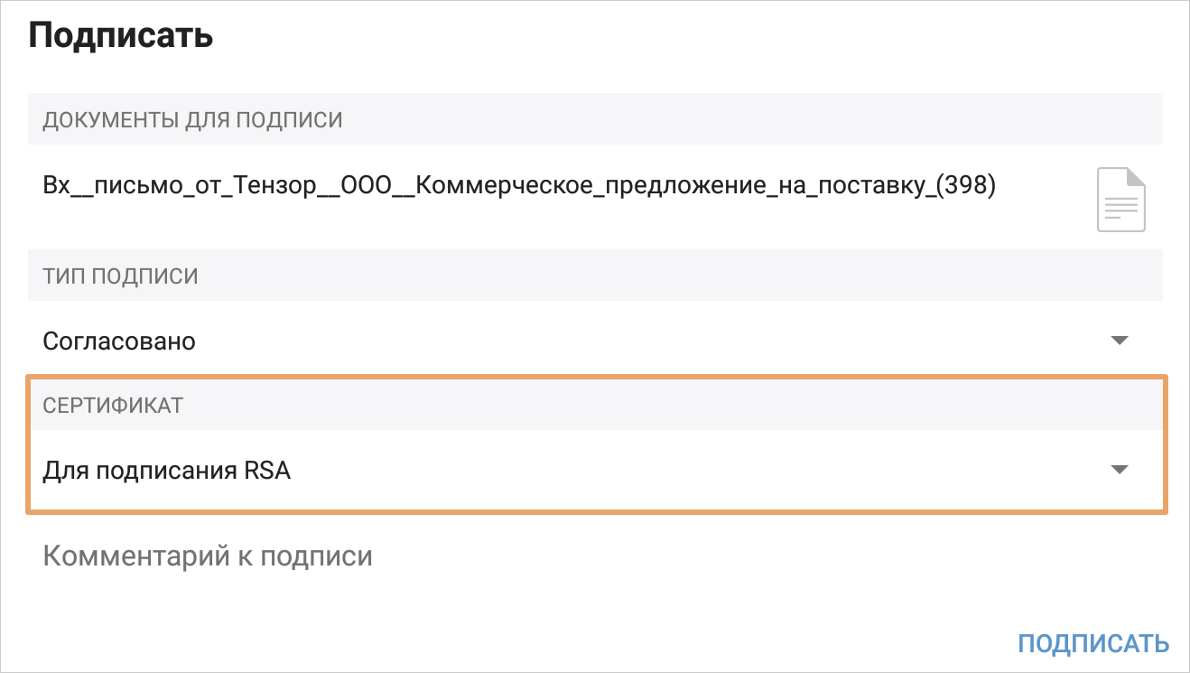Open the certificate dropdown arrow
1190x673 pixels.
[x=1120, y=470]
